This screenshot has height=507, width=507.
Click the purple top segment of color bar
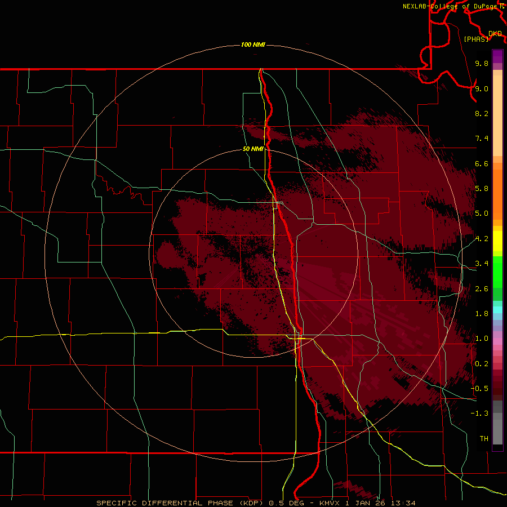[497, 56]
